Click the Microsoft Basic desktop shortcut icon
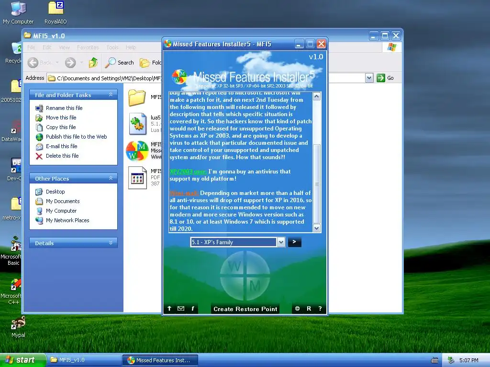The width and height of the screenshot is (490, 367). (x=16, y=244)
